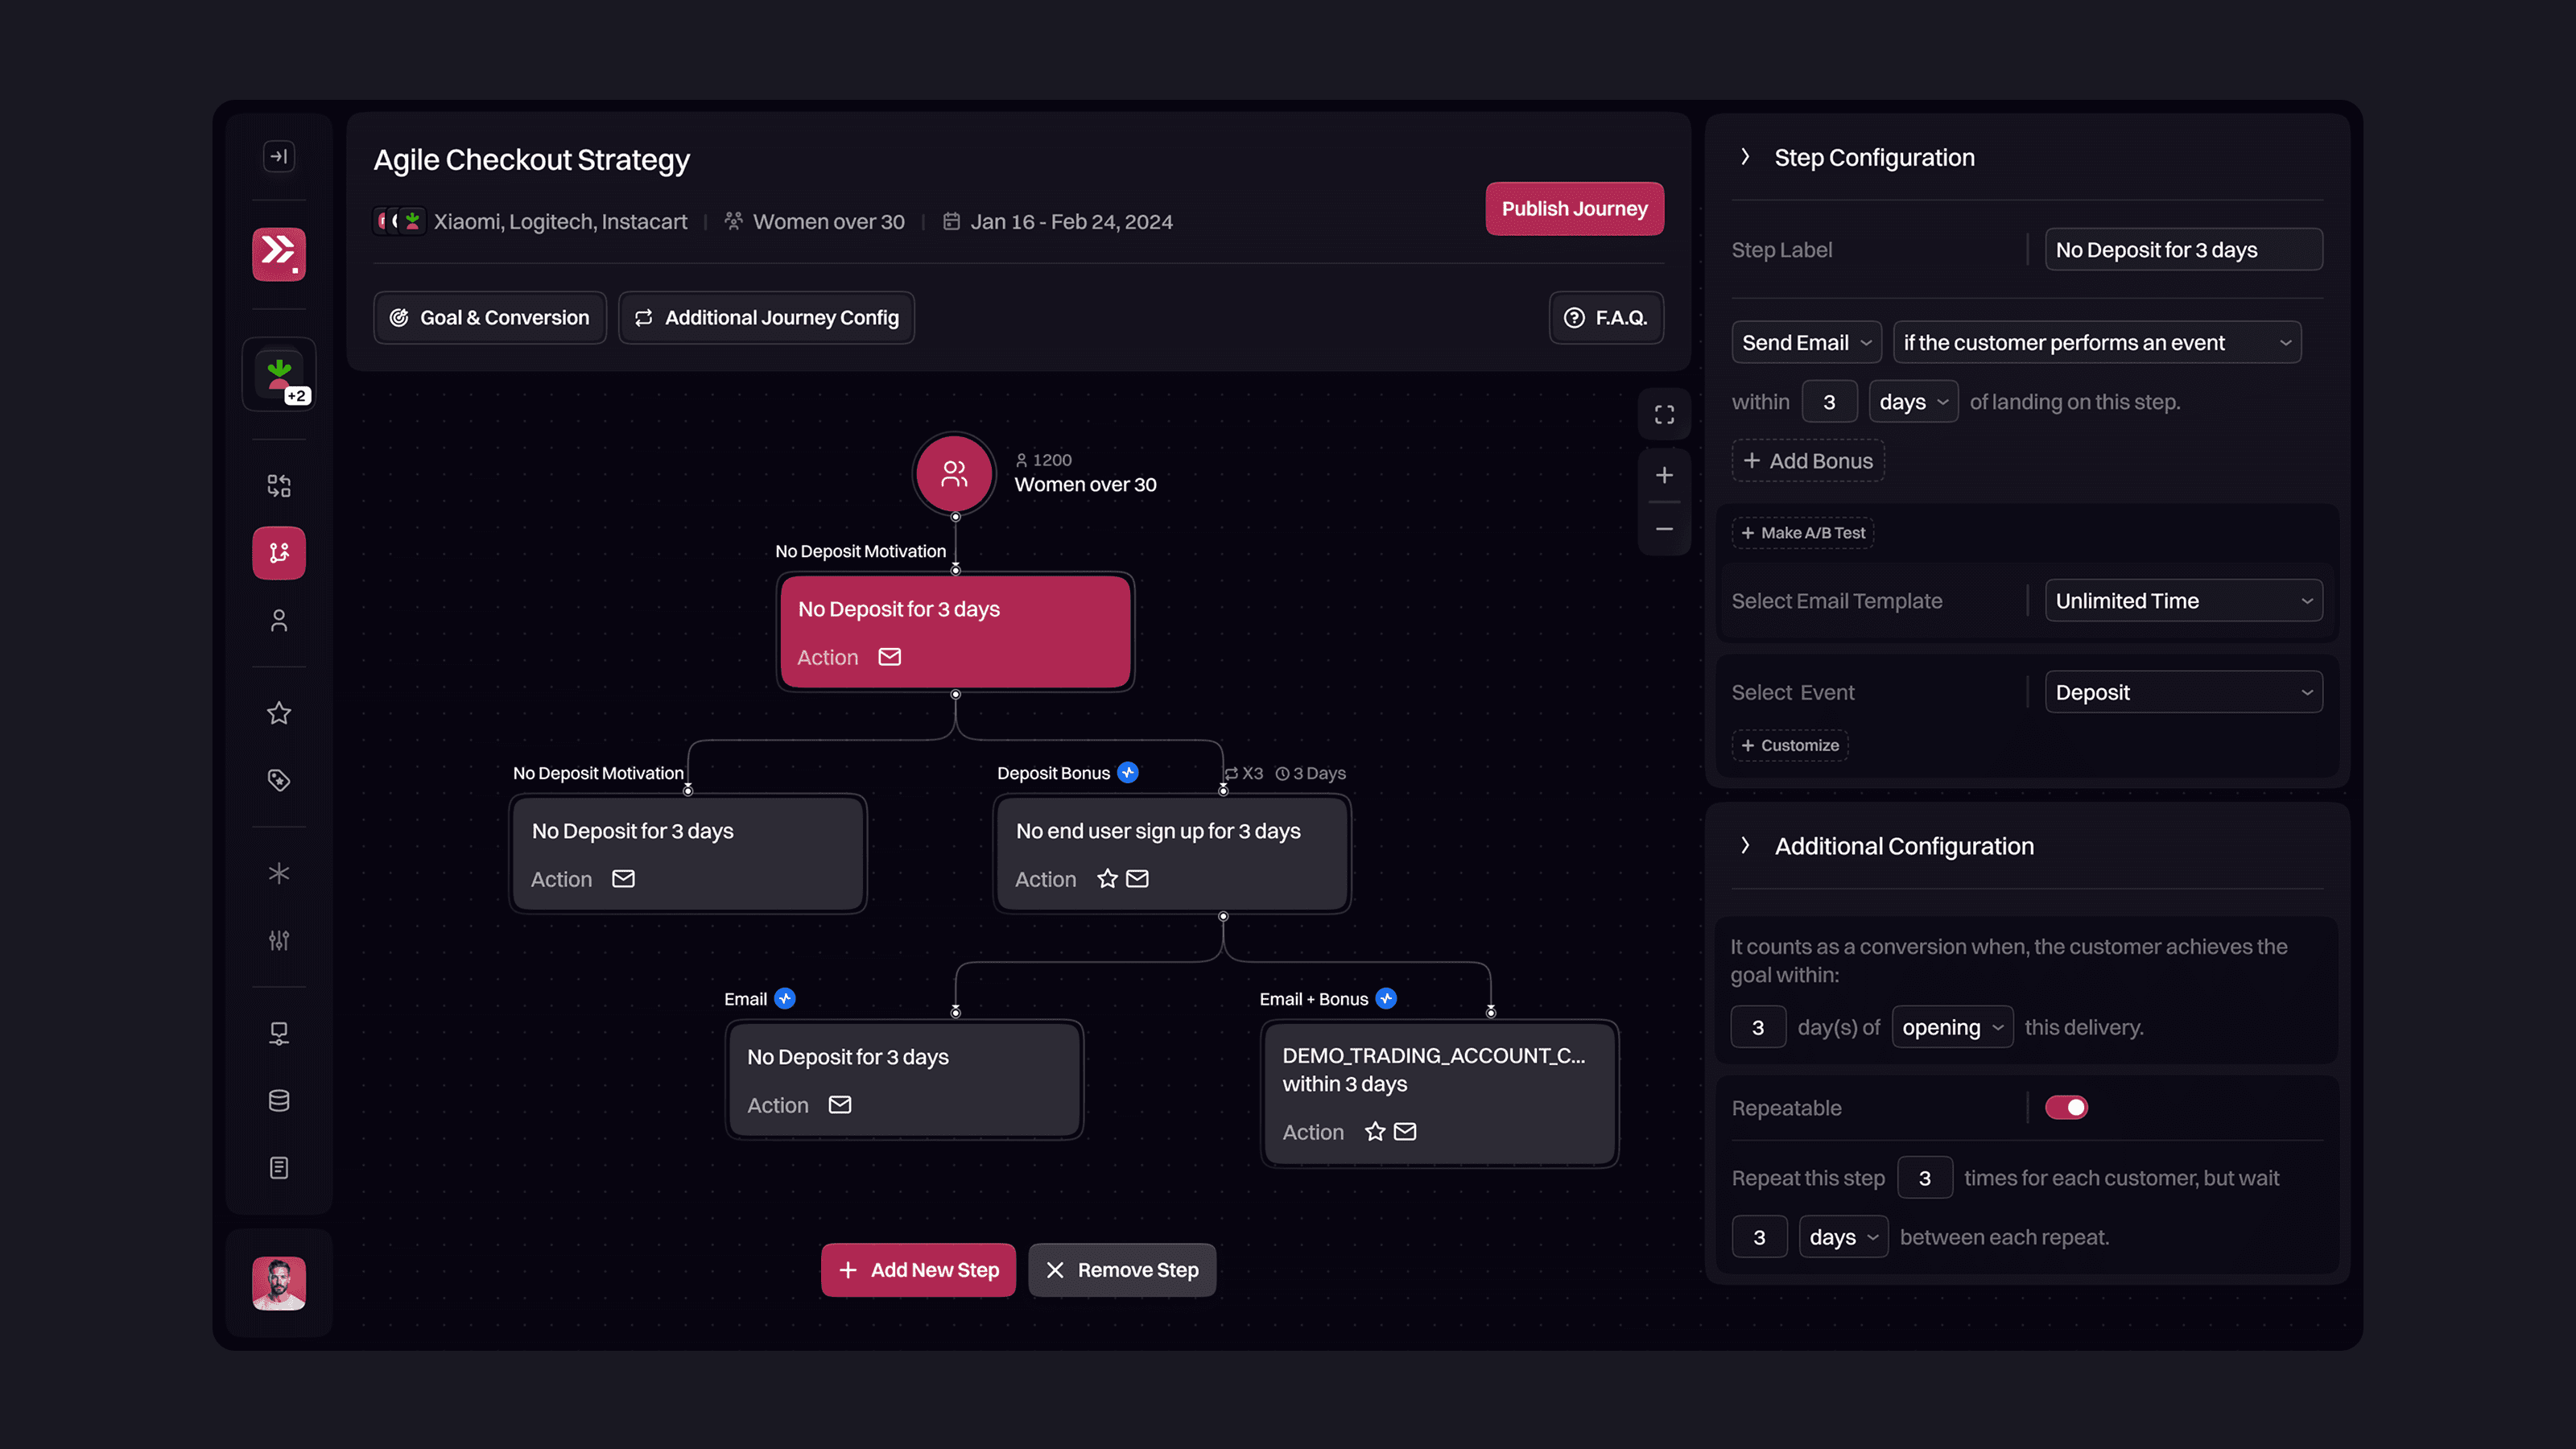Viewport: 2576px width, 1449px height.
Task: Open the journeys flow builder icon in sidebar
Action: [278, 552]
